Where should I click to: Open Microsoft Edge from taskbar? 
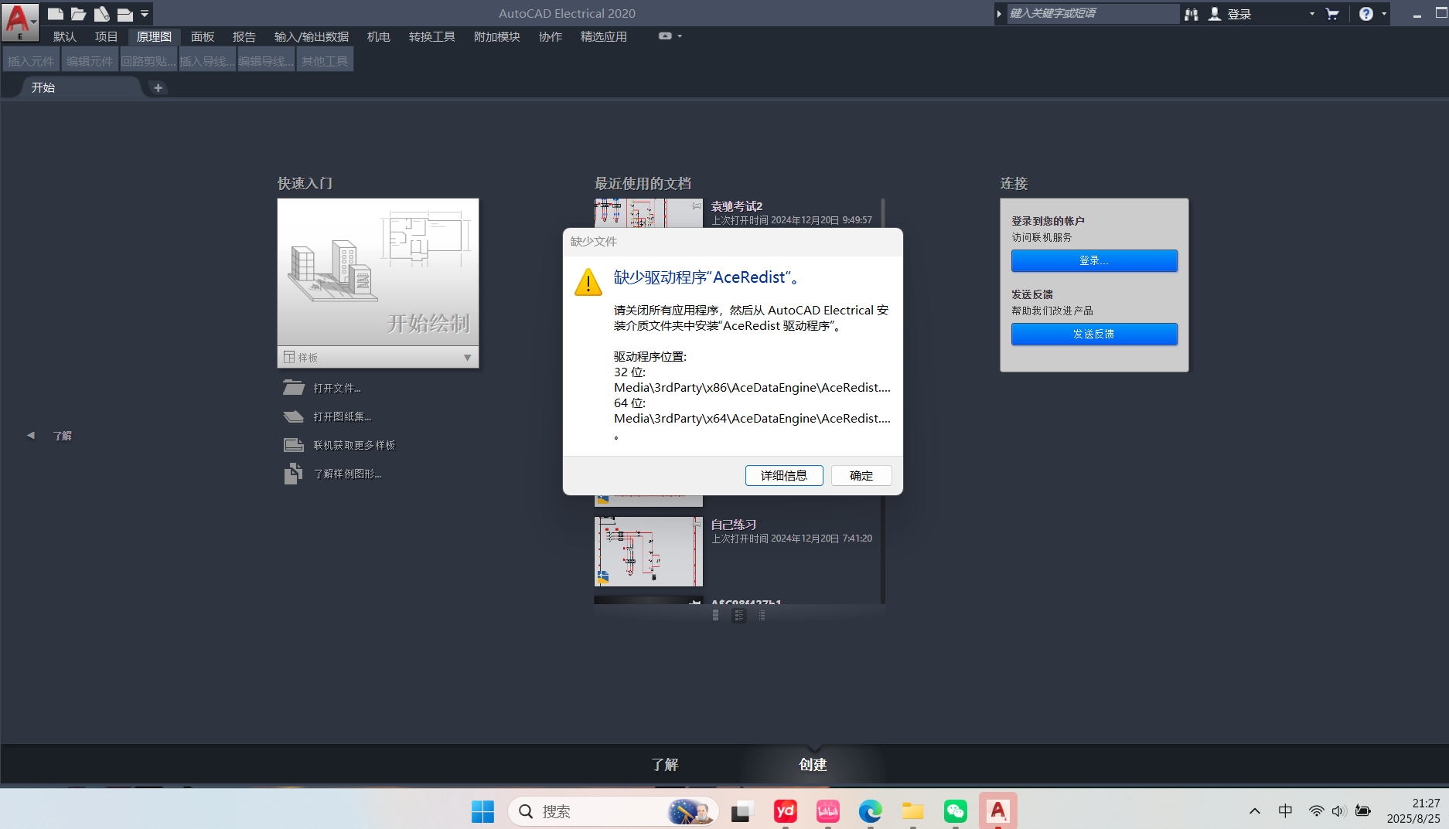tap(870, 811)
